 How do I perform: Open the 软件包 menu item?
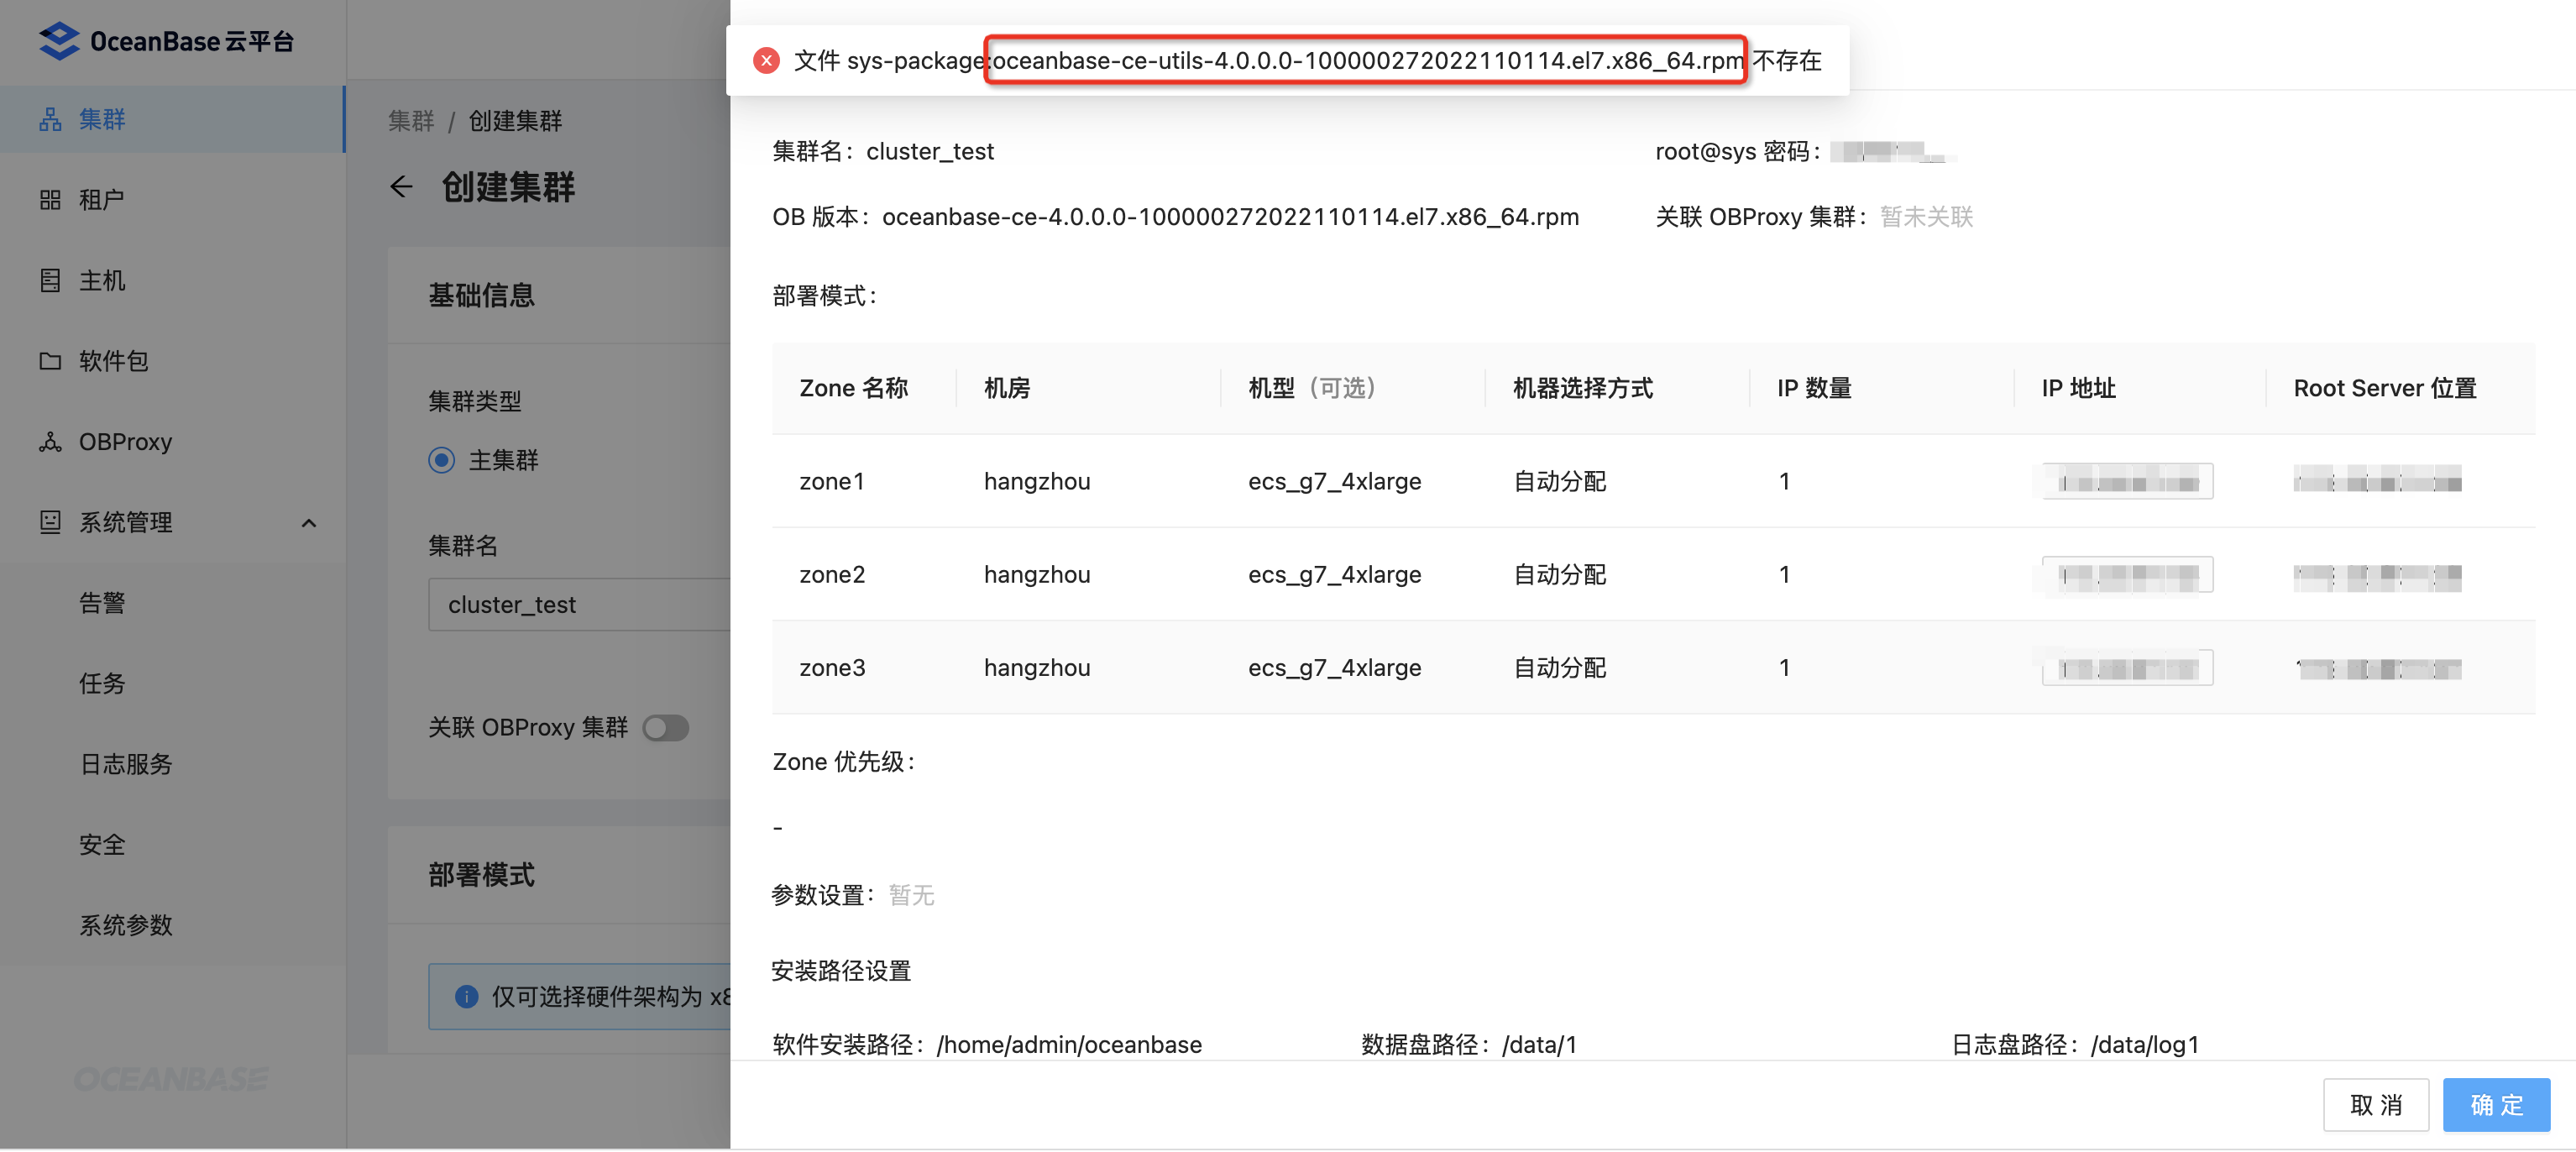[x=173, y=361]
